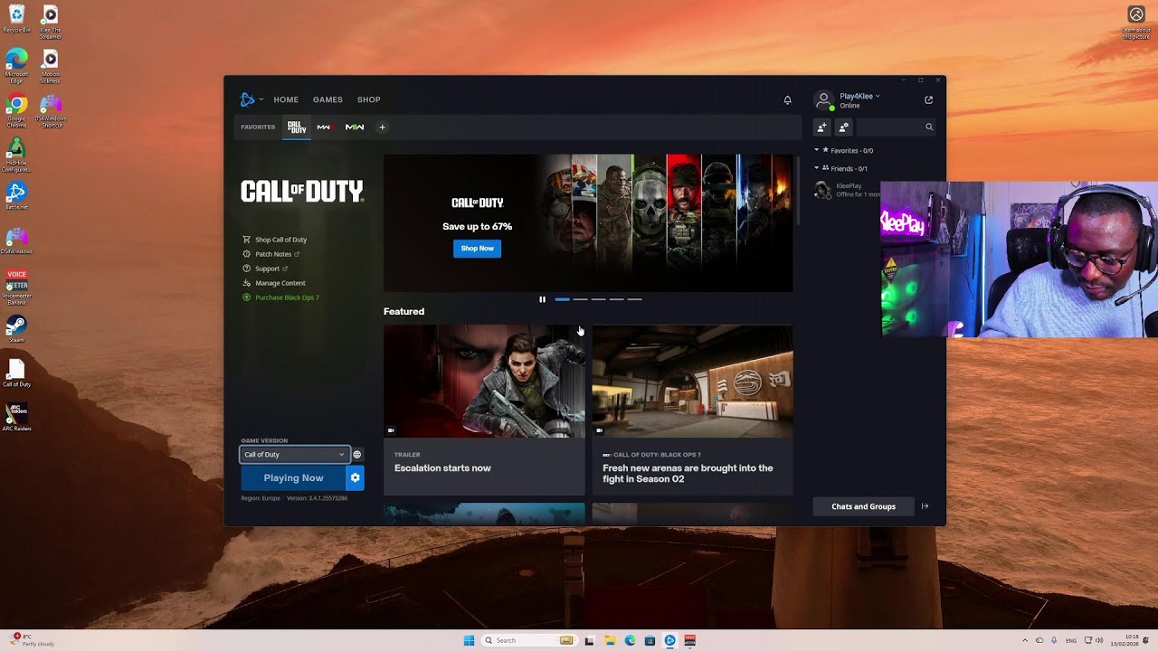This screenshot has width=1158, height=651.
Task: Collapse the social panel arrow
Action: coord(925,507)
